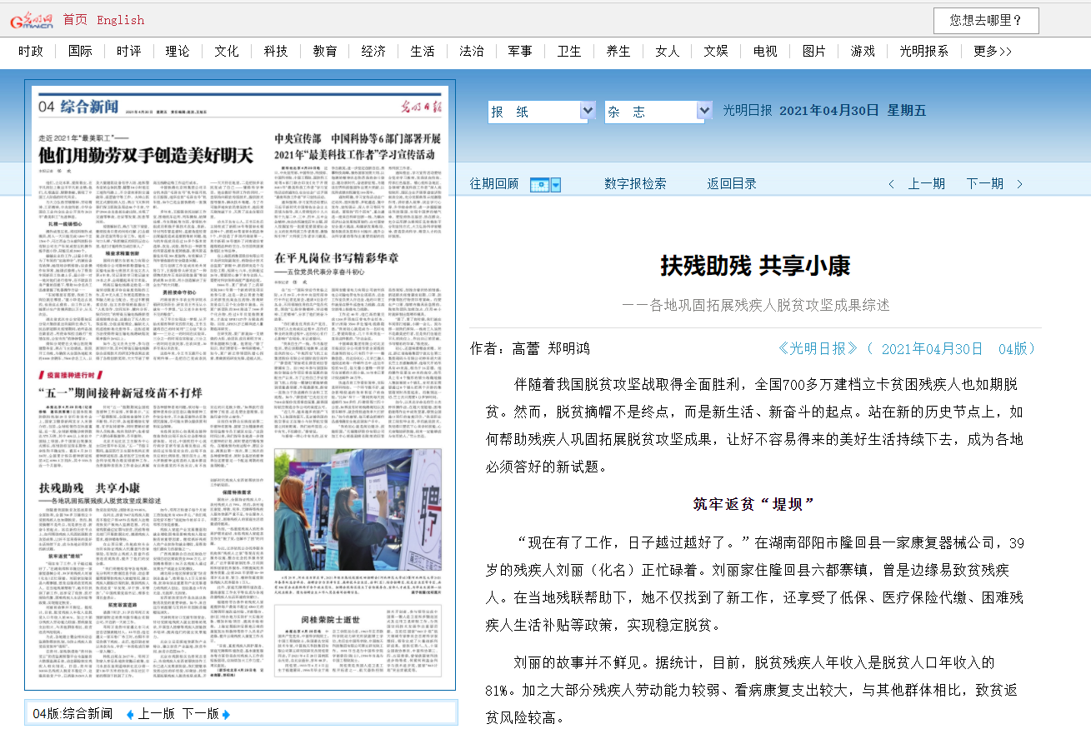Click subheading 筑牢返贫“堤坝”
The height and width of the screenshot is (734, 1091).
(x=753, y=503)
